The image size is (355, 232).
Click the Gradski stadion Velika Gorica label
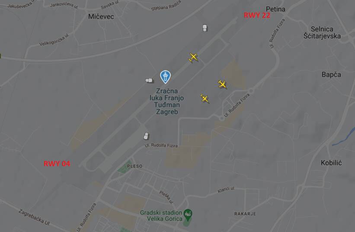coord(161,216)
